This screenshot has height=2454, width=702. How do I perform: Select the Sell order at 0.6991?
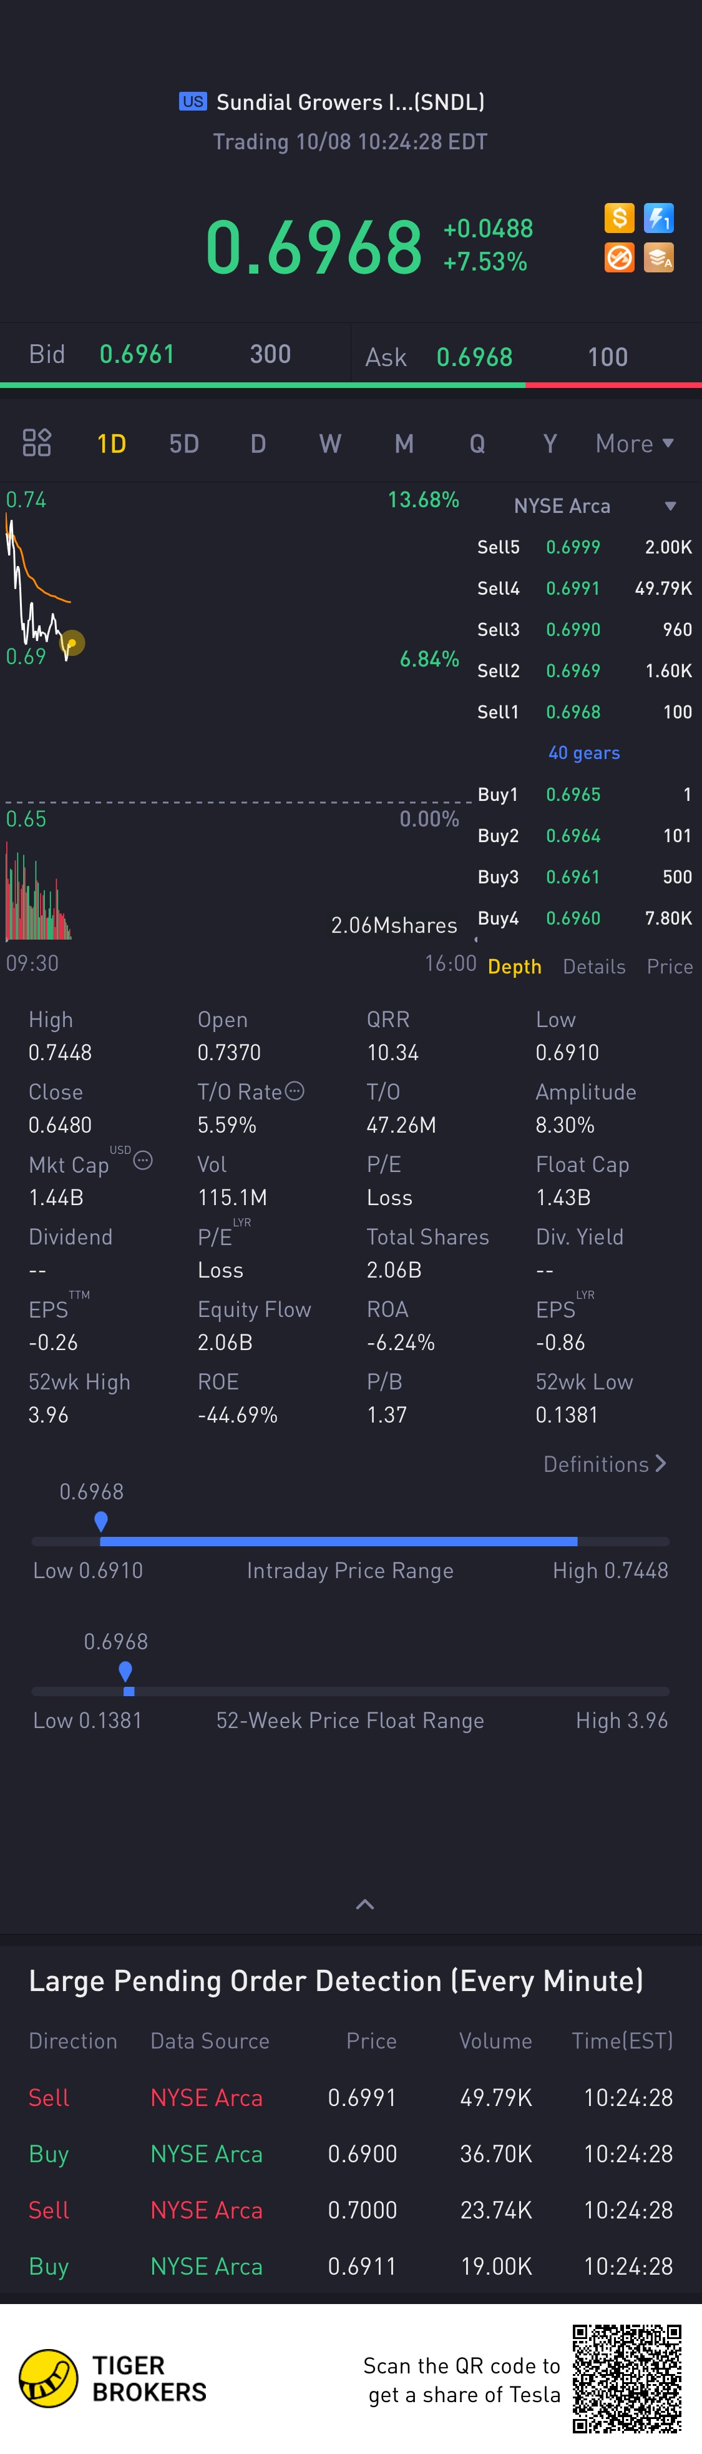[x=351, y=2097]
